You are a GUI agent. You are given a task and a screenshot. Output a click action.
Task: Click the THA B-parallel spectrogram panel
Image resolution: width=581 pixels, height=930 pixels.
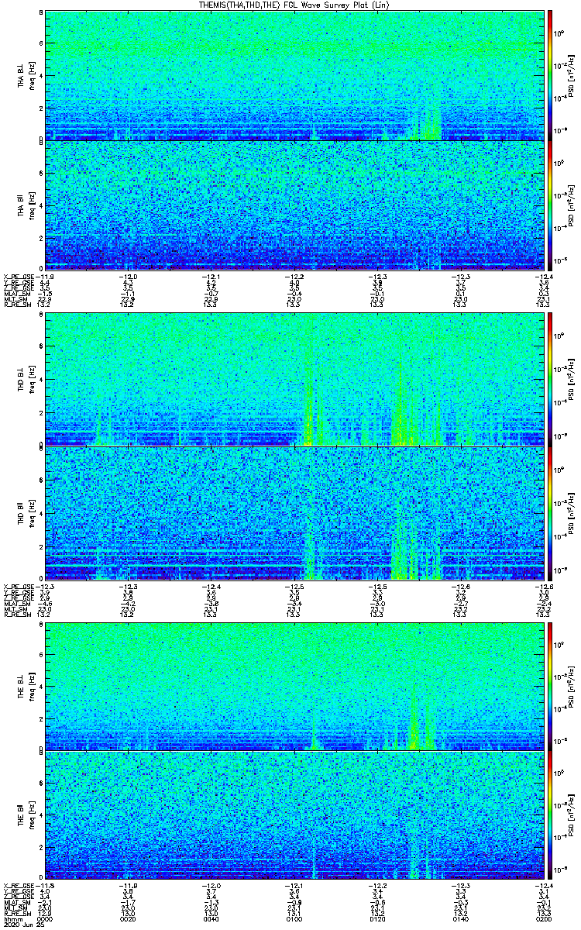[x=295, y=205]
